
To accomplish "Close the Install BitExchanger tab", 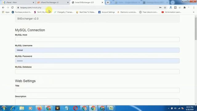I will 102,2.
